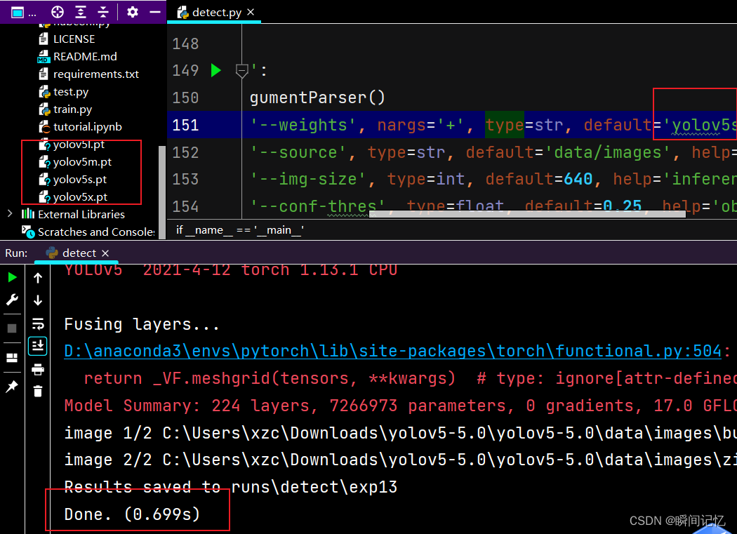
Task: Open run configuration with wrench icon
Action: (x=12, y=300)
